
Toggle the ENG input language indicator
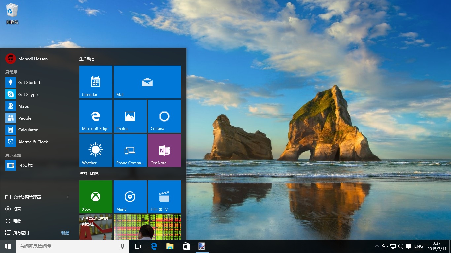(418, 246)
